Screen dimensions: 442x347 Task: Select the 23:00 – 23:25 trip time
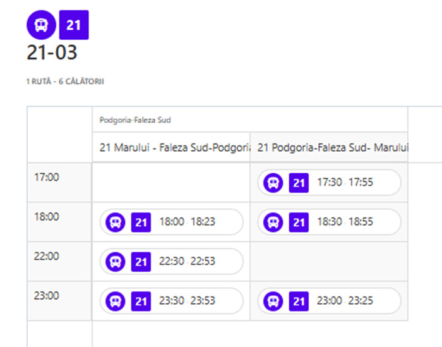345,301
